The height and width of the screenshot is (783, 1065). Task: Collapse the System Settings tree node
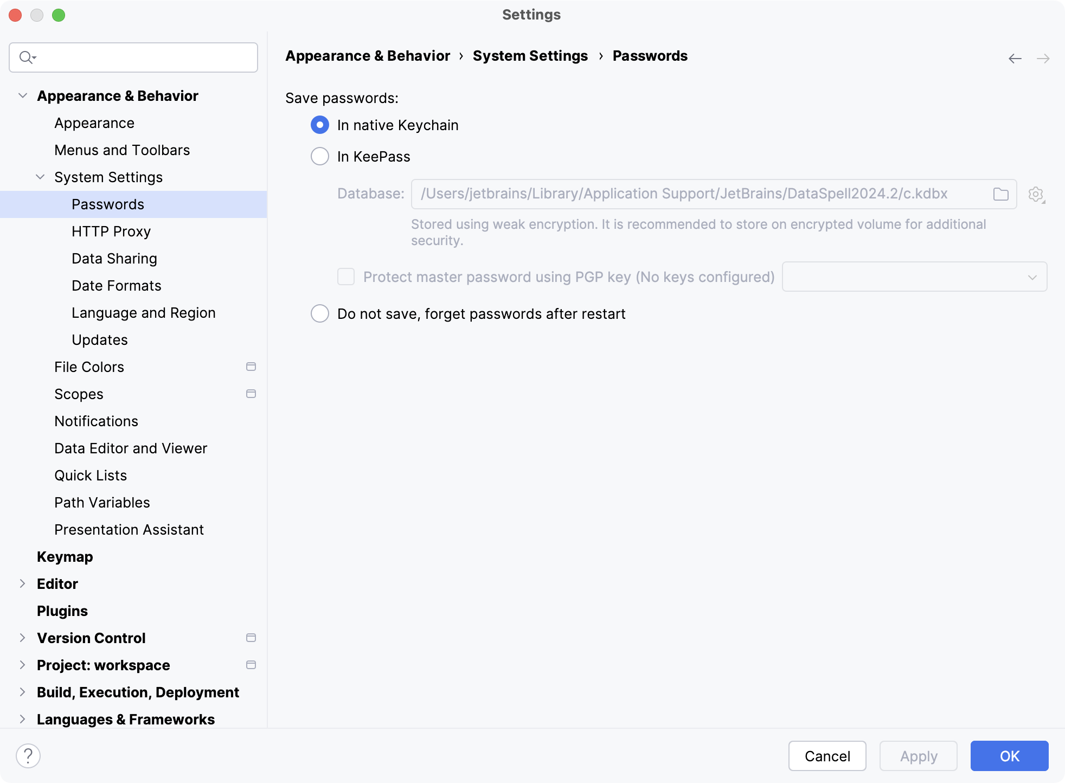pyautogui.click(x=40, y=177)
